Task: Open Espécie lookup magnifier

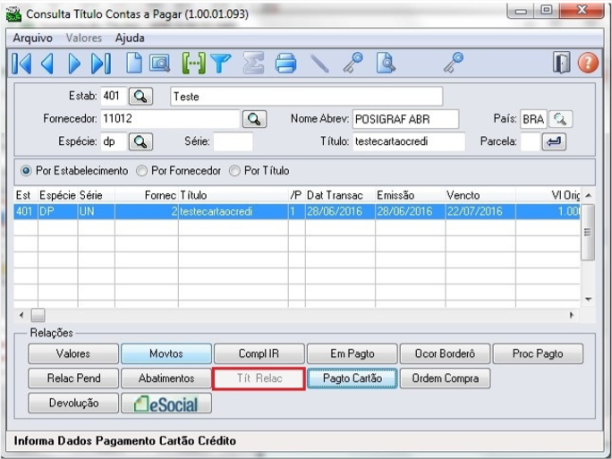Action: pos(140,142)
